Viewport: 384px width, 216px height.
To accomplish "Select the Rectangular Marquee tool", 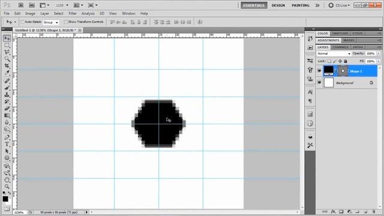I will (x=7, y=46).
